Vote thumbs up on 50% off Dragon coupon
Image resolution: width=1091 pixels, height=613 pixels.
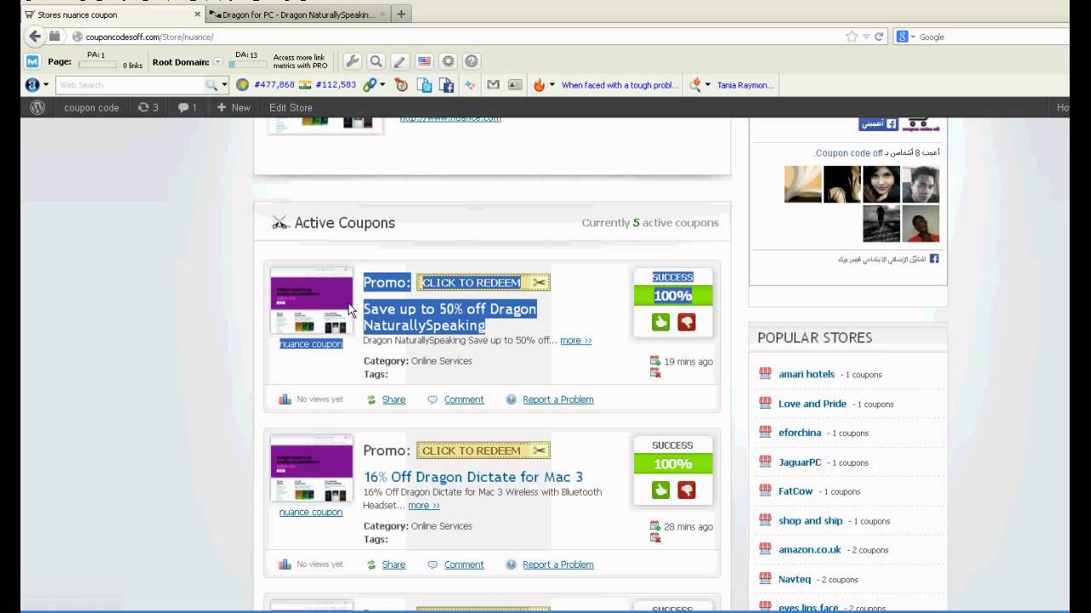click(x=661, y=322)
